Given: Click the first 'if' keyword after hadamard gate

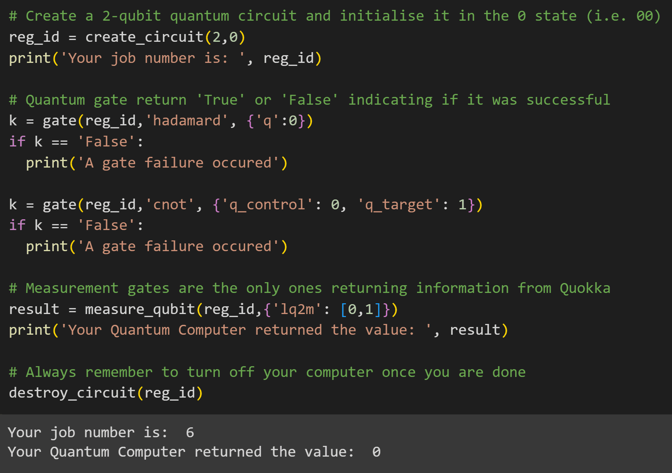Looking at the screenshot, I should pos(17,142).
